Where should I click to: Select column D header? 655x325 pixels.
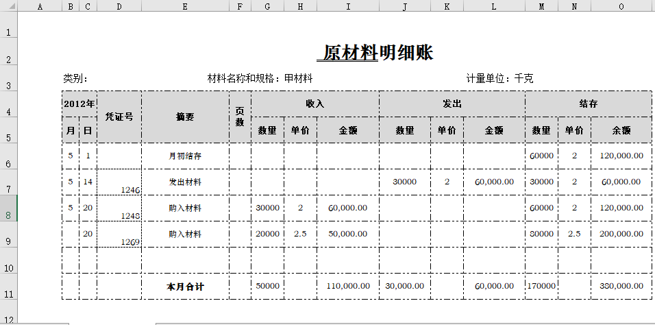tap(119, 6)
